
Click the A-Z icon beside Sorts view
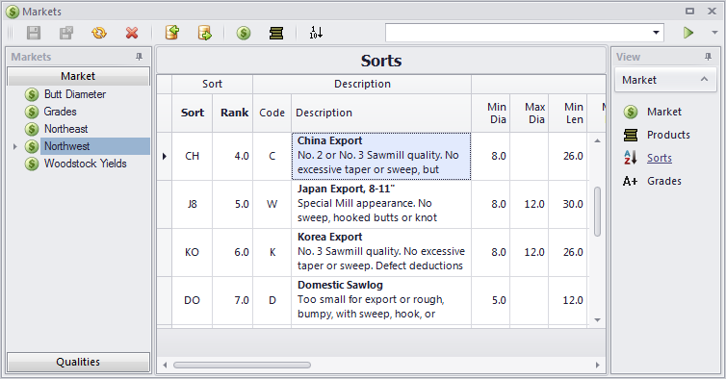(x=630, y=158)
